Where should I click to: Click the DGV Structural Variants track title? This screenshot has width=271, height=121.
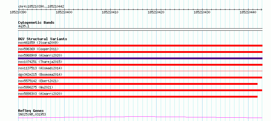coord(43,39)
